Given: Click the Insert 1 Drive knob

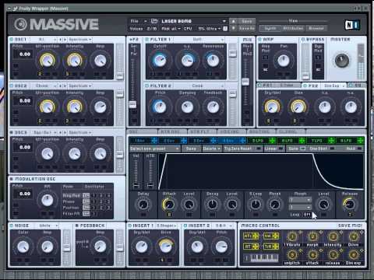Looking at the screenshot, I should click(166, 247).
